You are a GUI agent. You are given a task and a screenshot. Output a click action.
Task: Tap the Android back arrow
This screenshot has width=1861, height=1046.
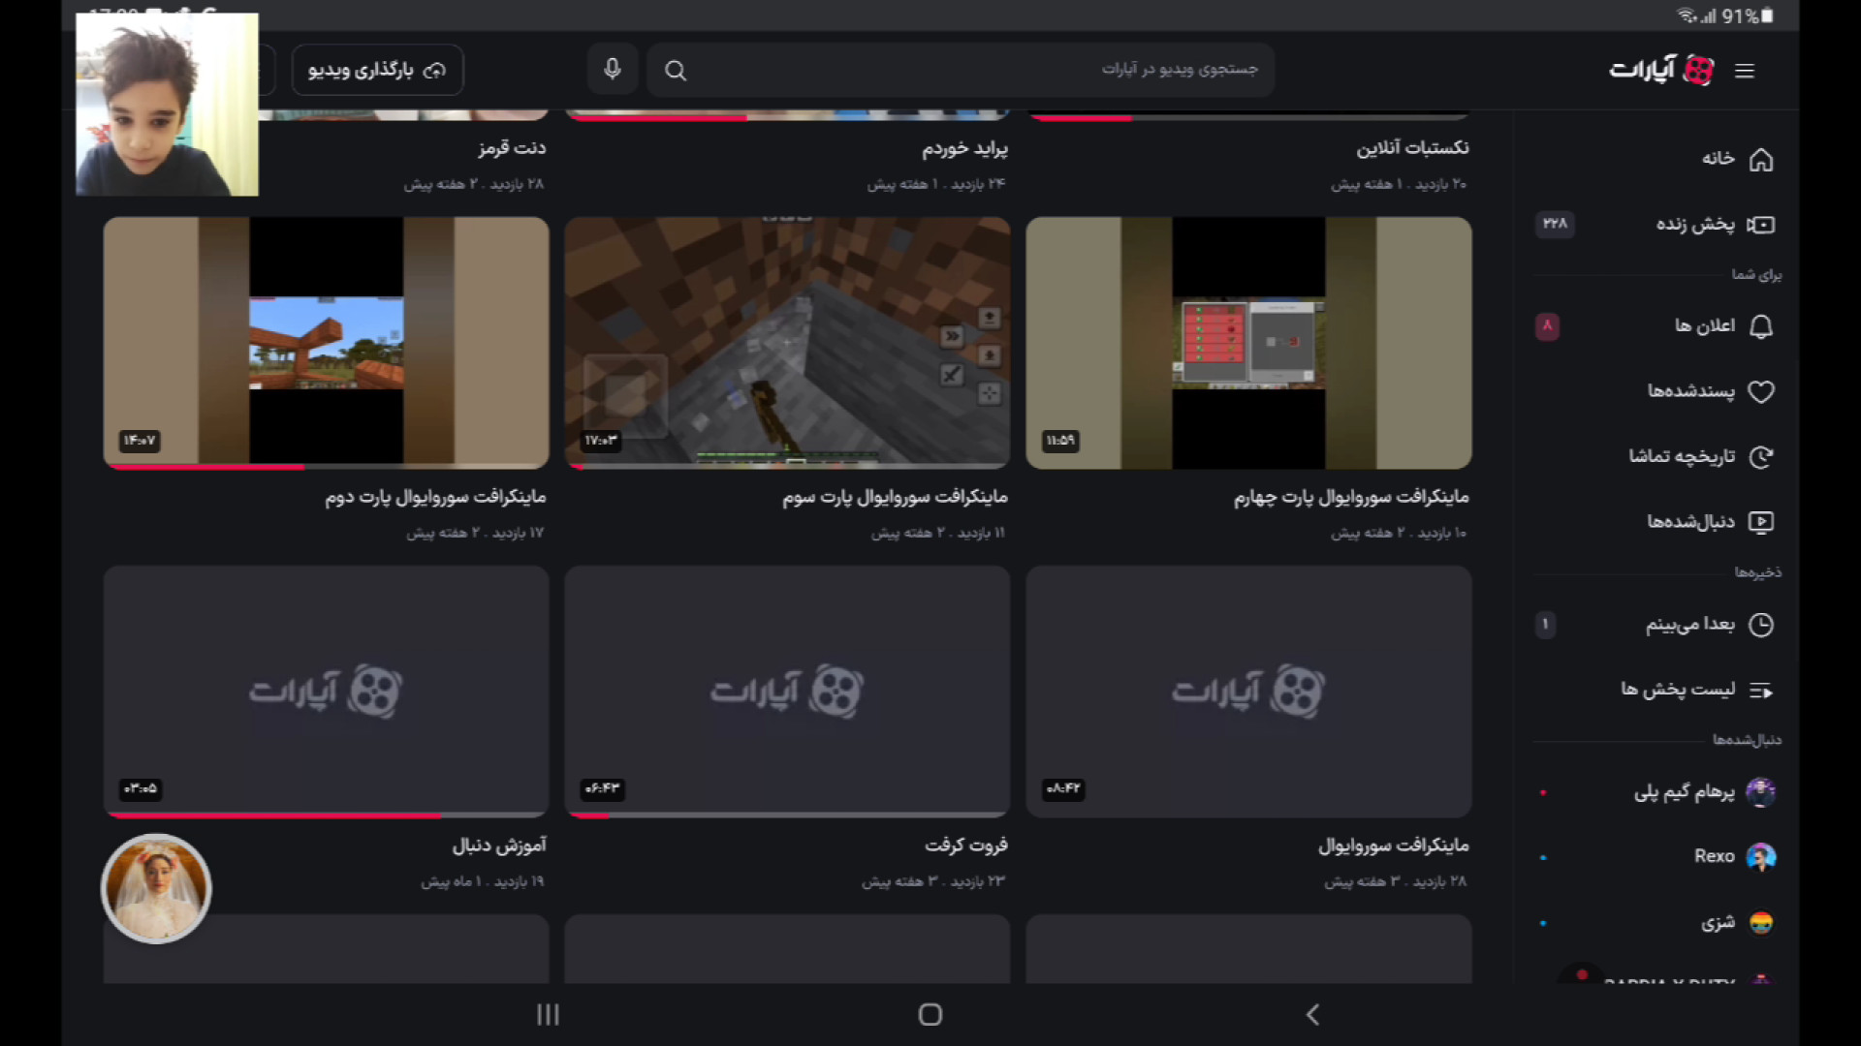click(x=1312, y=1014)
